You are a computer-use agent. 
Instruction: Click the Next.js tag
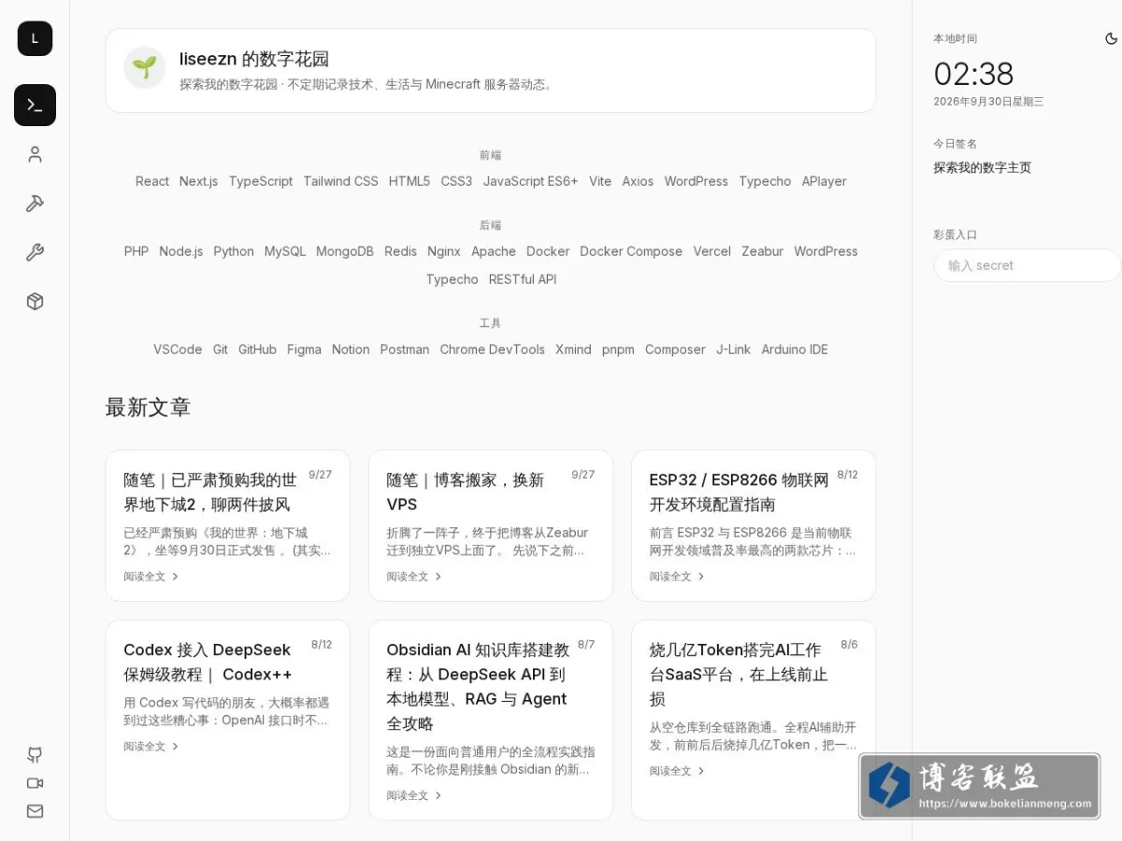point(198,181)
